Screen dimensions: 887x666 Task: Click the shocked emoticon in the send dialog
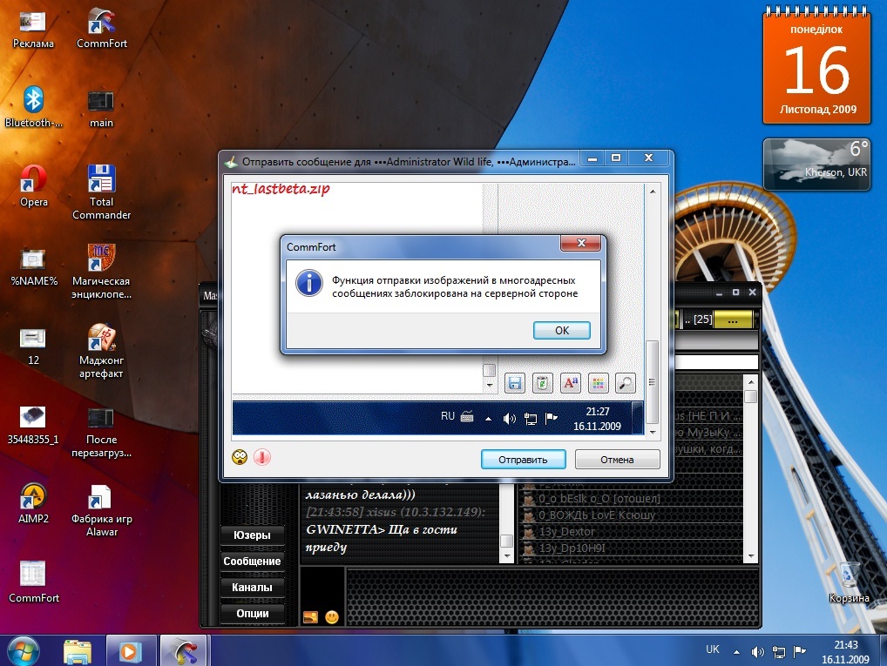(x=240, y=457)
